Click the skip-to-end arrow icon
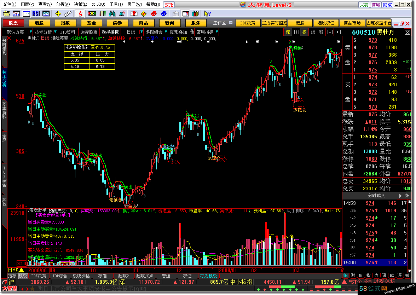Image resolution: width=416 pixels, height=295 pixels. tap(338, 32)
